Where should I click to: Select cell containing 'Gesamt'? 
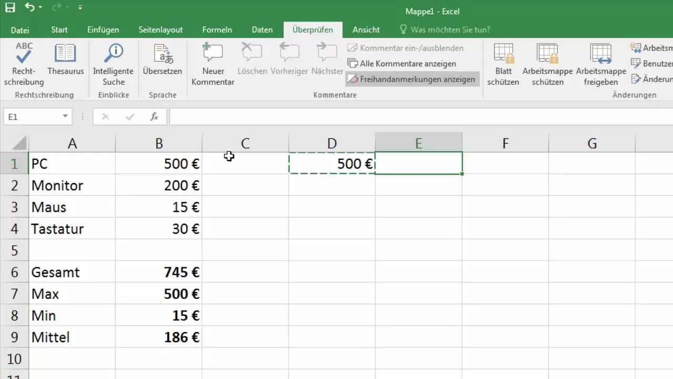pyautogui.click(x=72, y=272)
